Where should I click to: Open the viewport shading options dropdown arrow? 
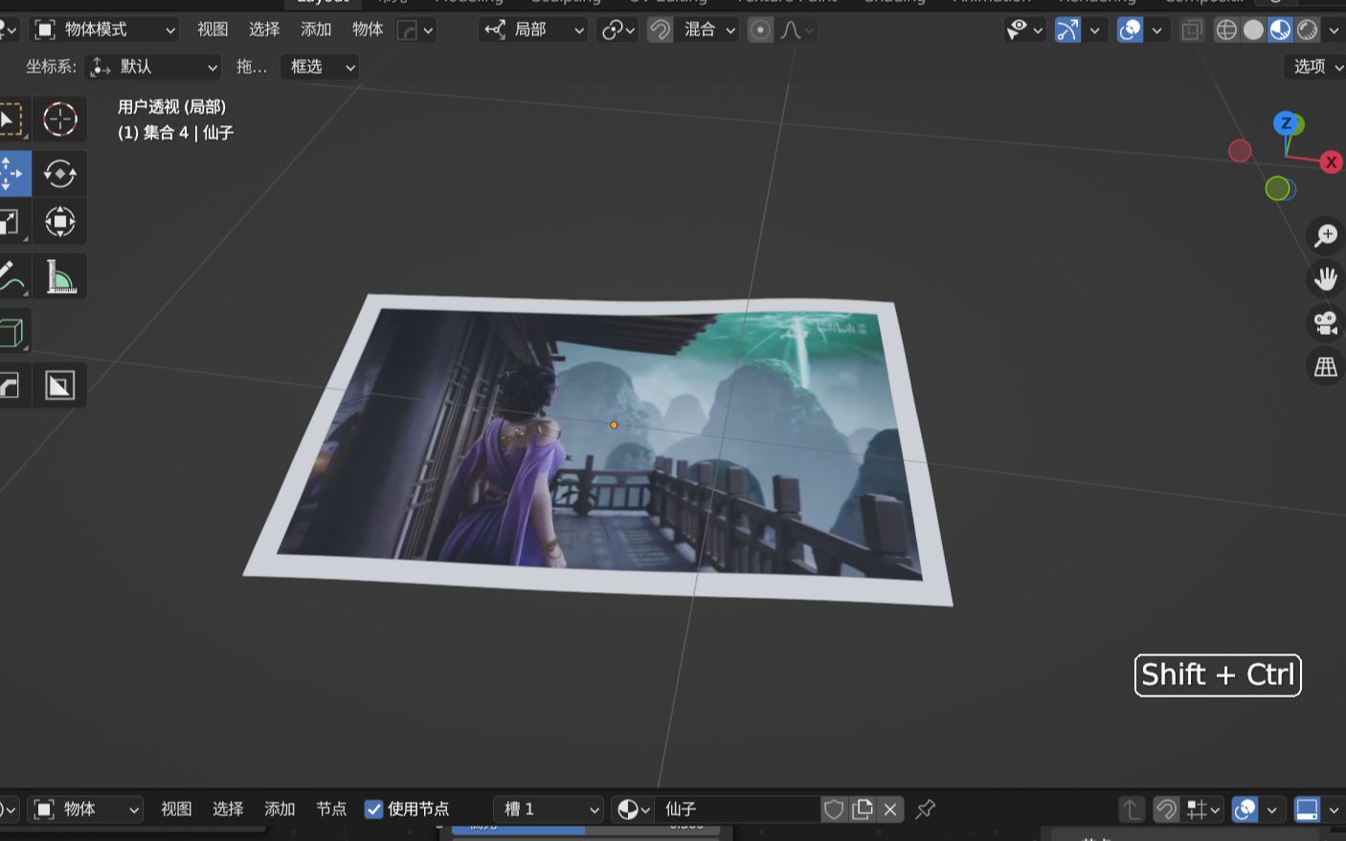coord(1334,30)
